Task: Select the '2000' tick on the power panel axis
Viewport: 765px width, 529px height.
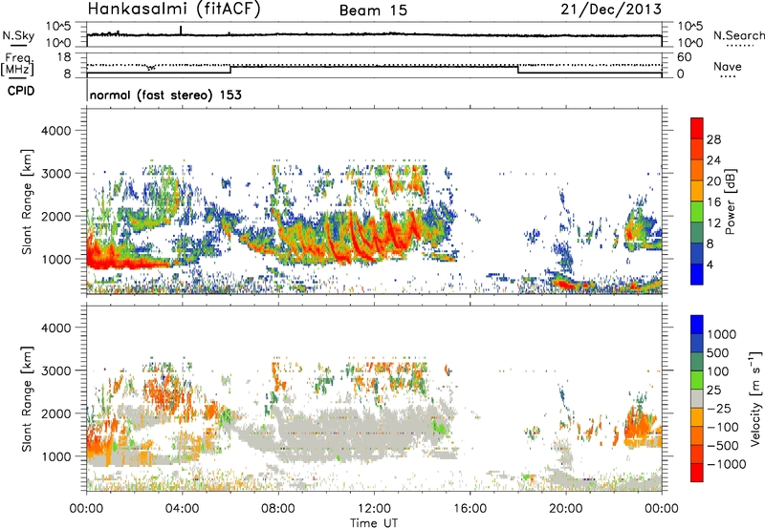Action: [55, 216]
